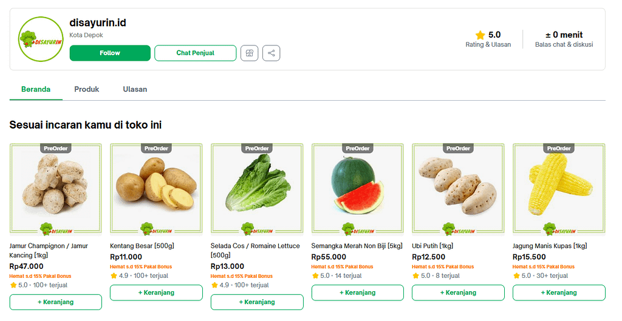
Task: Add Selada Cos lettuce to Keranjang
Action: [x=257, y=302]
